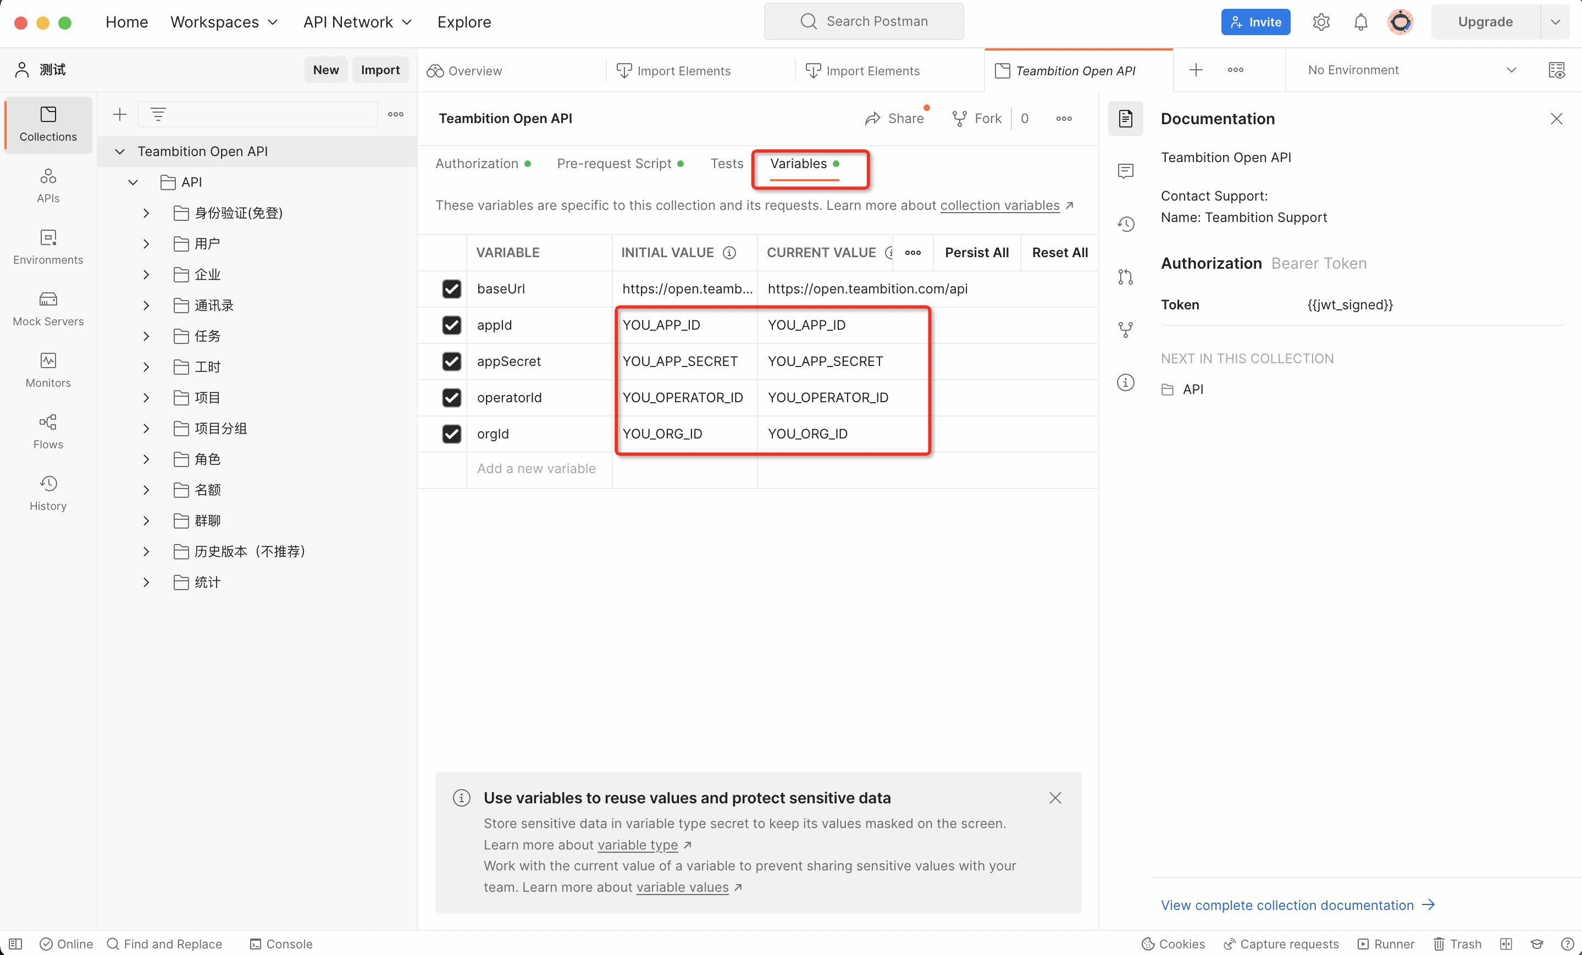Open the History sidebar section

tap(48, 493)
